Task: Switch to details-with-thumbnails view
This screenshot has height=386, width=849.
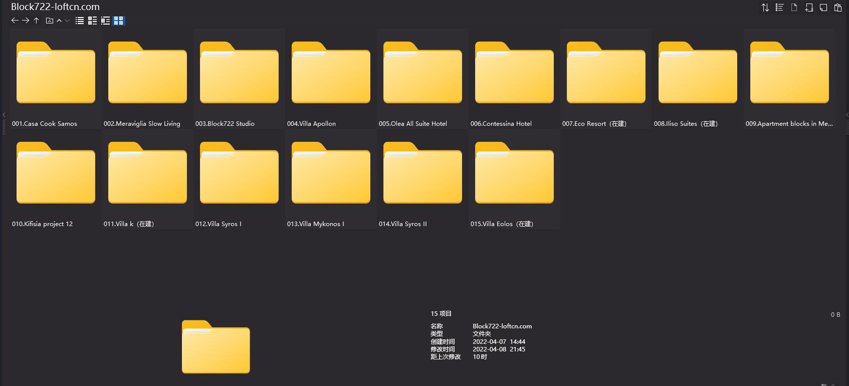Action: tap(92, 21)
